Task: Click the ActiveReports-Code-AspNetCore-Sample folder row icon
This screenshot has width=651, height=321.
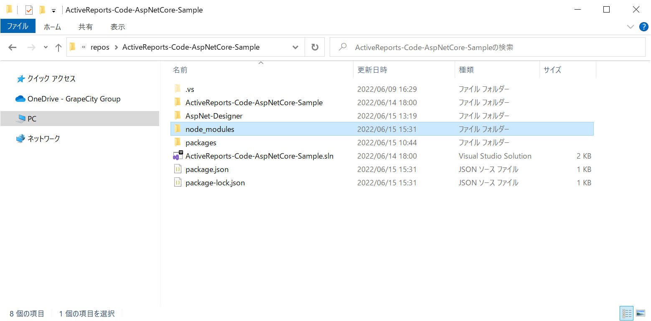Action: point(178,102)
